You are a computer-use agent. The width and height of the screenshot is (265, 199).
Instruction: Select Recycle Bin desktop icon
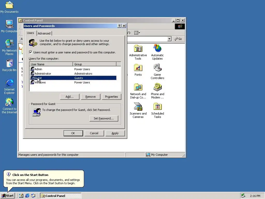(x=9, y=65)
